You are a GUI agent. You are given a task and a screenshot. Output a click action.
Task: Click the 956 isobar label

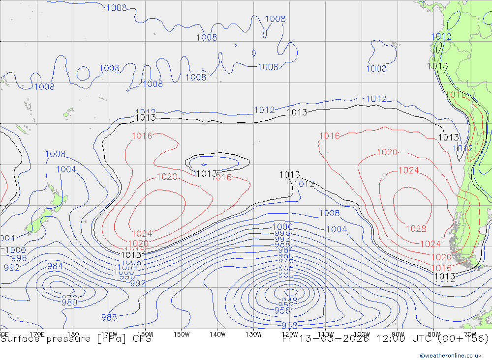pos(282,310)
